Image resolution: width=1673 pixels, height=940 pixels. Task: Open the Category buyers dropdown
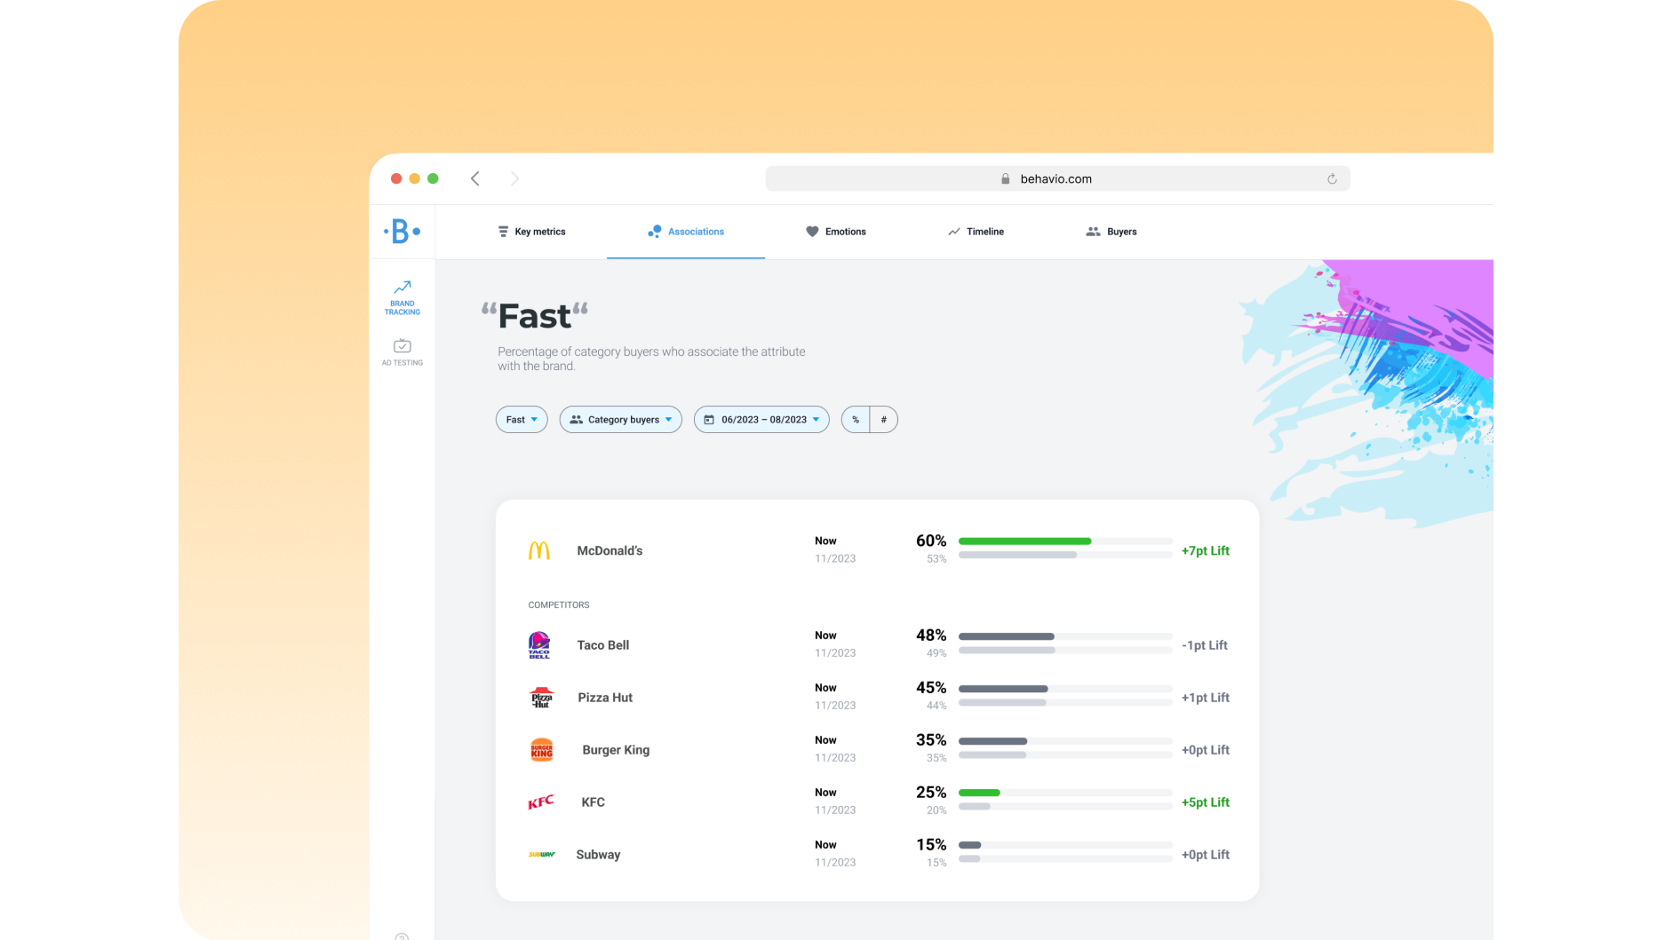(620, 420)
